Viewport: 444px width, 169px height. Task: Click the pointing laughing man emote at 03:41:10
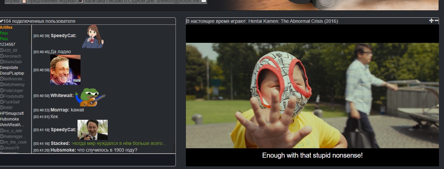tap(93, 130)
